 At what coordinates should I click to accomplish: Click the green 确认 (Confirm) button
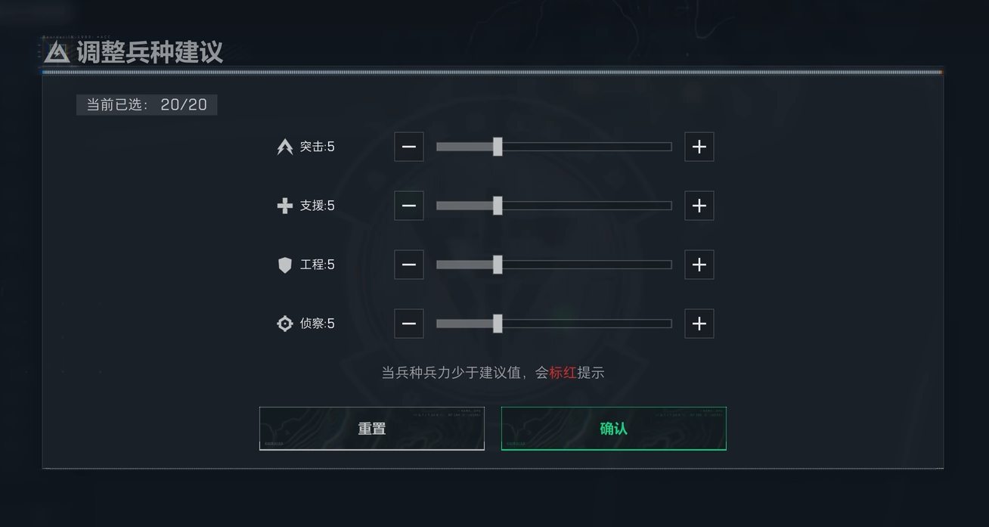coord(614,429)
